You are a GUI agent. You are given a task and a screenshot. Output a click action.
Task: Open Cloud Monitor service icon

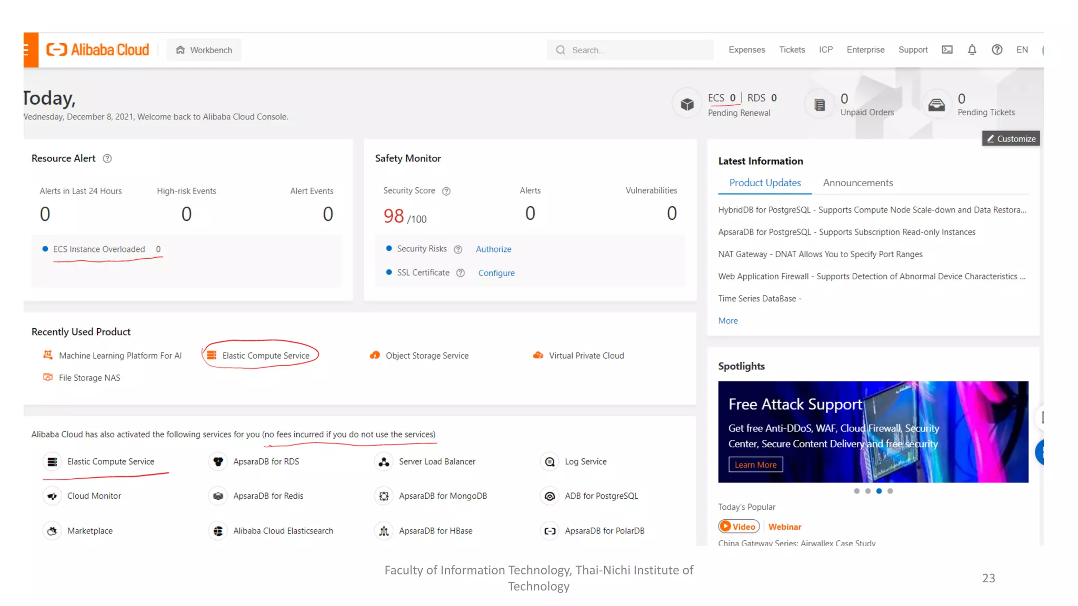click(52, 496)
